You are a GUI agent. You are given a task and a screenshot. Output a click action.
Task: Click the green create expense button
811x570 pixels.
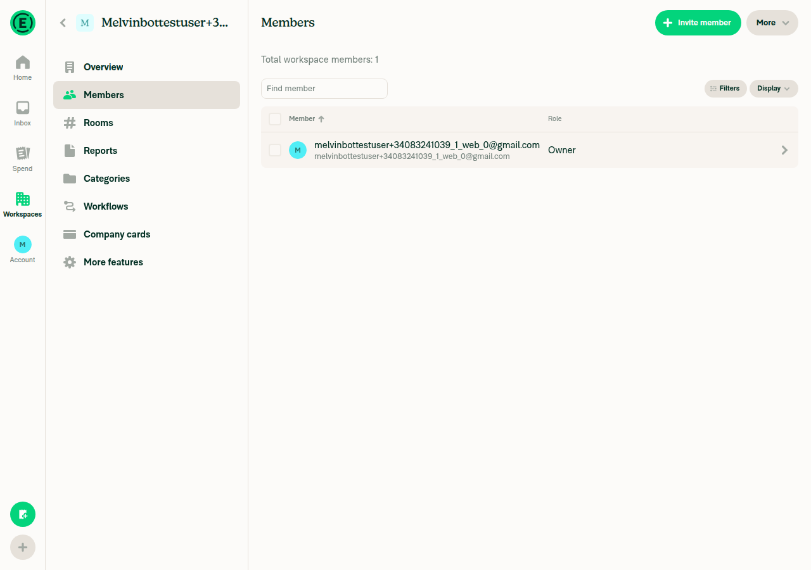pyautogui.click(x=23, y=514)
